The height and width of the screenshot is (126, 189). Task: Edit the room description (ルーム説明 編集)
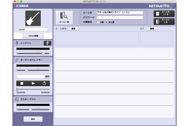(x=73, y=29)
